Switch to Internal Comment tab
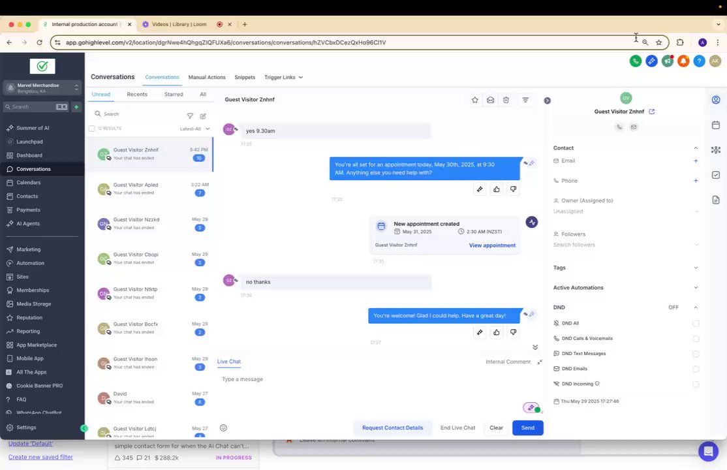This screenshot has height=470, width=727. [508, 362]
